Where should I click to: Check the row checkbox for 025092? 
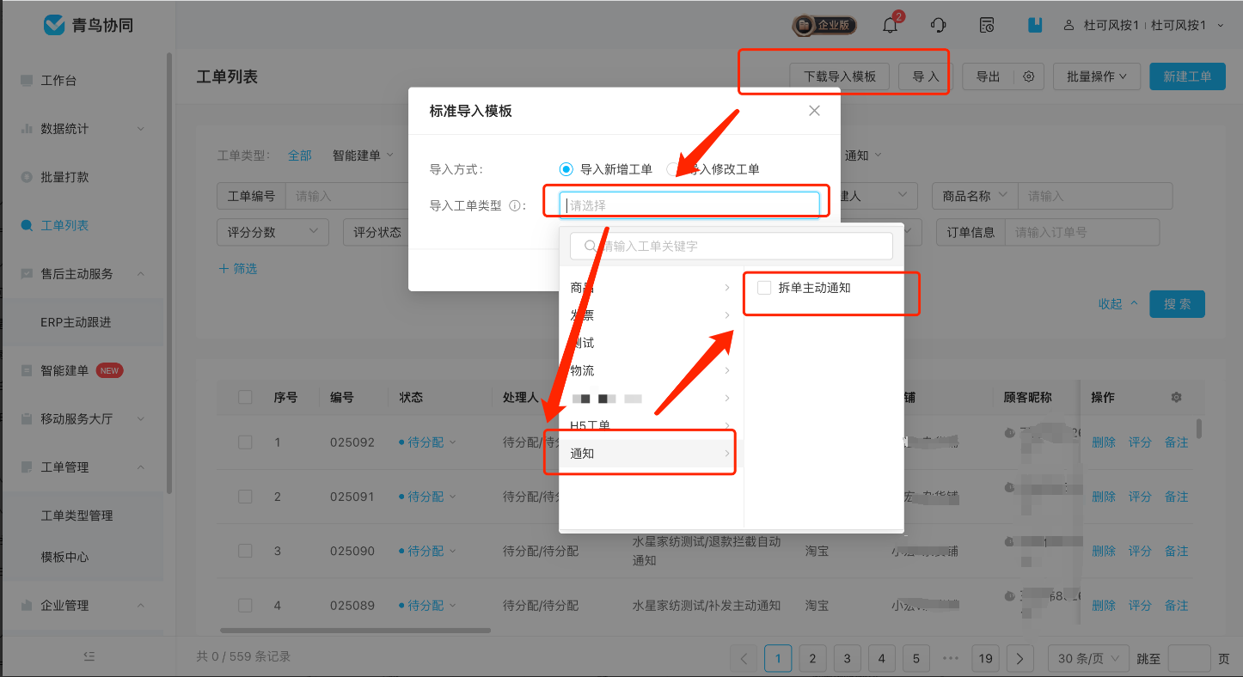(x=245, y=442)
